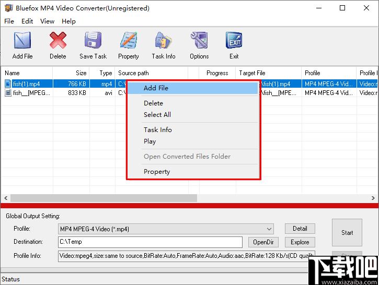Choose Property in the context menu
Screen dimensions: 379x285
(193, 172)
